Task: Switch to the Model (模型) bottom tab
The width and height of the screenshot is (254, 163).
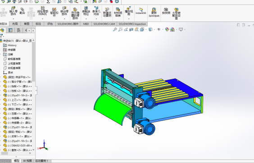Action: point(17,161)
